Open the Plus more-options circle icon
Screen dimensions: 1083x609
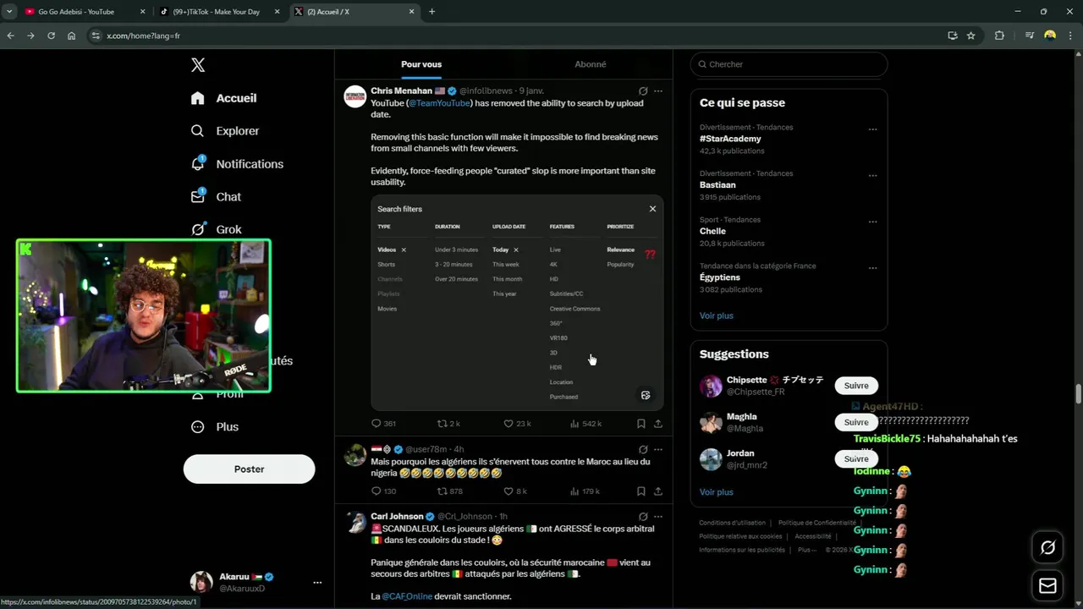(198, 427)
